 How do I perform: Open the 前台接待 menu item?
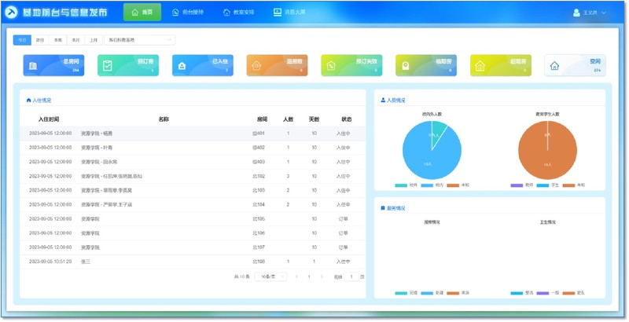[188, 12]
